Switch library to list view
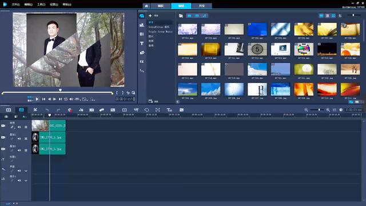Viewport: 366px width, 206px height. (327, 15)
